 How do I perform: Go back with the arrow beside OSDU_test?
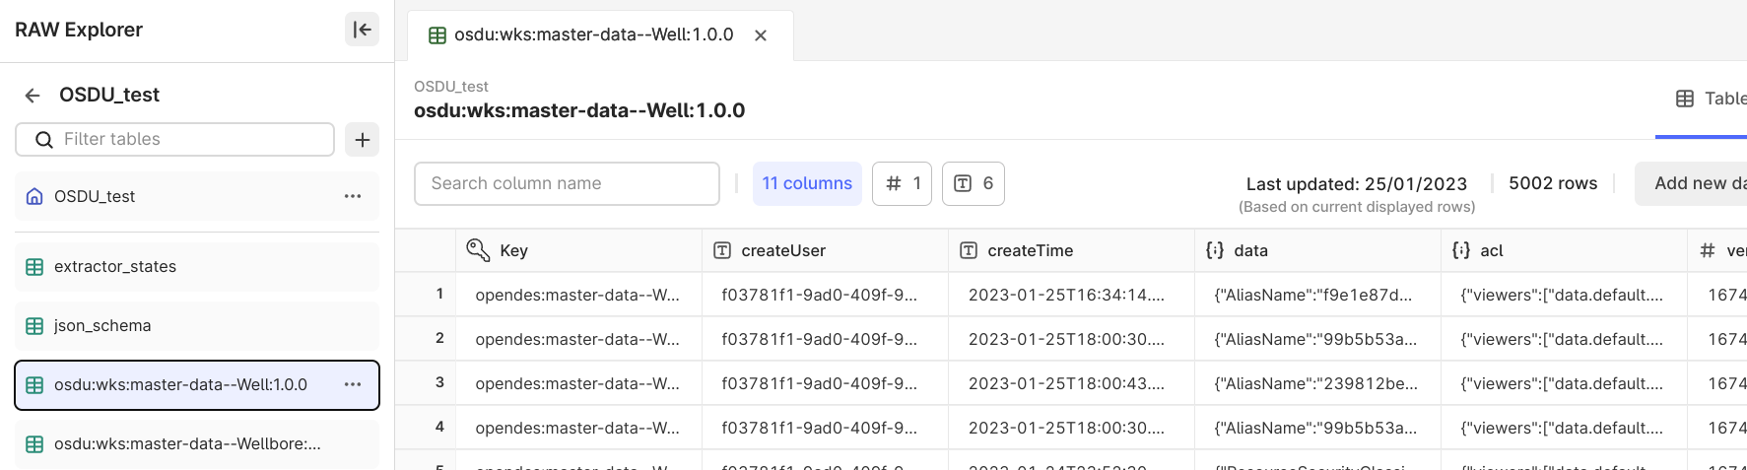33,96
